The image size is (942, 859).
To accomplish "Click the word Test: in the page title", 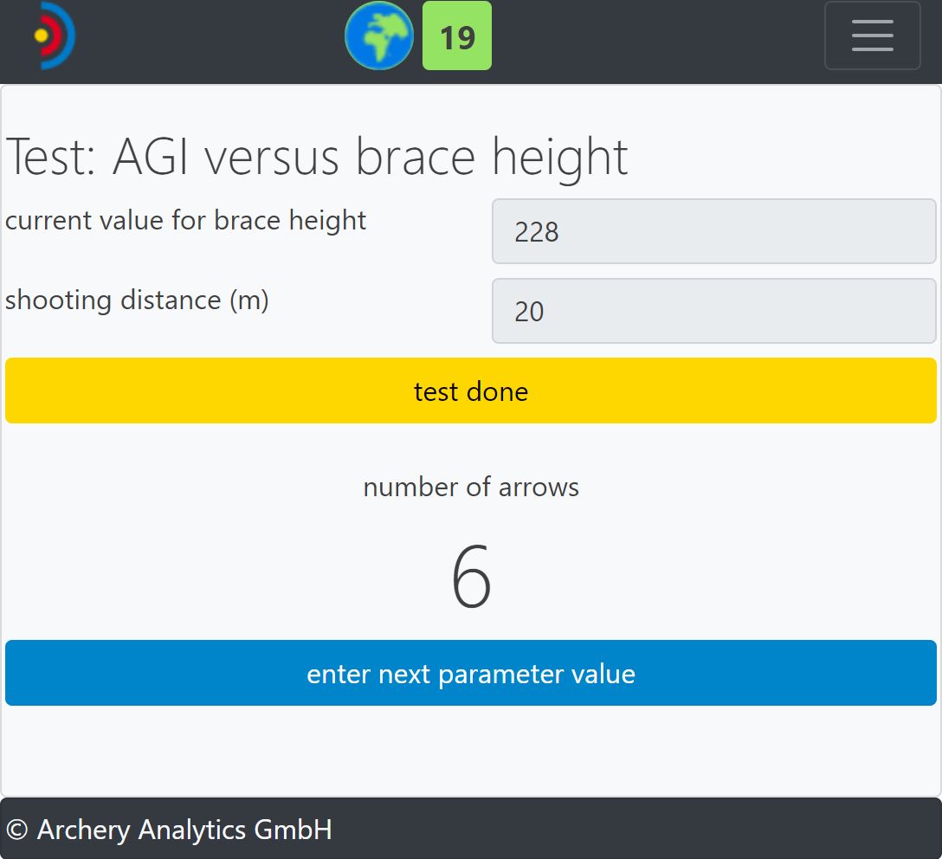I will click(x=50, y=157).
